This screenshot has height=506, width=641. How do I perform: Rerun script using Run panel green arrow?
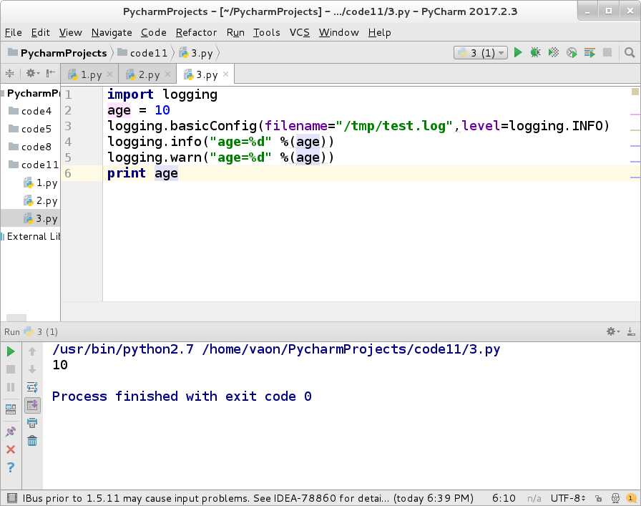pyautogui.click(x=11, y=351)
